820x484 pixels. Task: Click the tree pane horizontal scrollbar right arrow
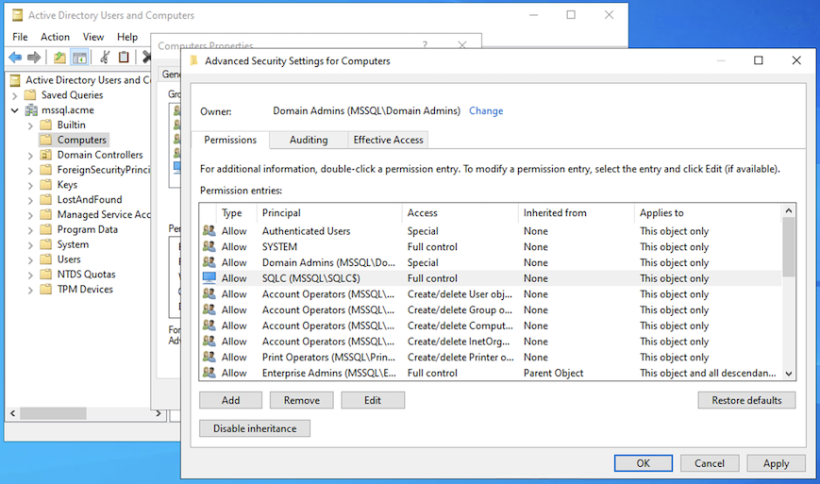[159, 413]
